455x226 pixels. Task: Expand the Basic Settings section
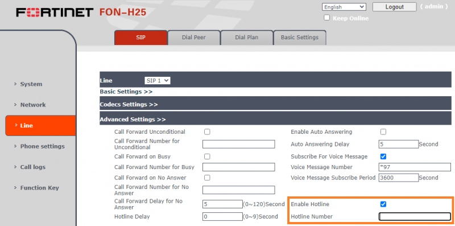tap(126, 92)
